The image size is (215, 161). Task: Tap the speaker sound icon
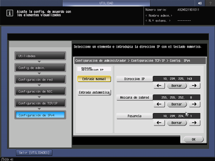click(x=200, y=3)
